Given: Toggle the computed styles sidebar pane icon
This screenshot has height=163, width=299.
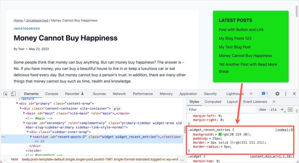Looking at the screenshot, I should pyautogui.click(x=290, y=110).
